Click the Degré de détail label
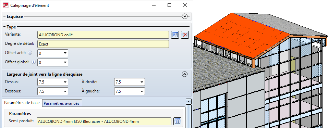Screen dimensions: 328x128 point(20,43)
